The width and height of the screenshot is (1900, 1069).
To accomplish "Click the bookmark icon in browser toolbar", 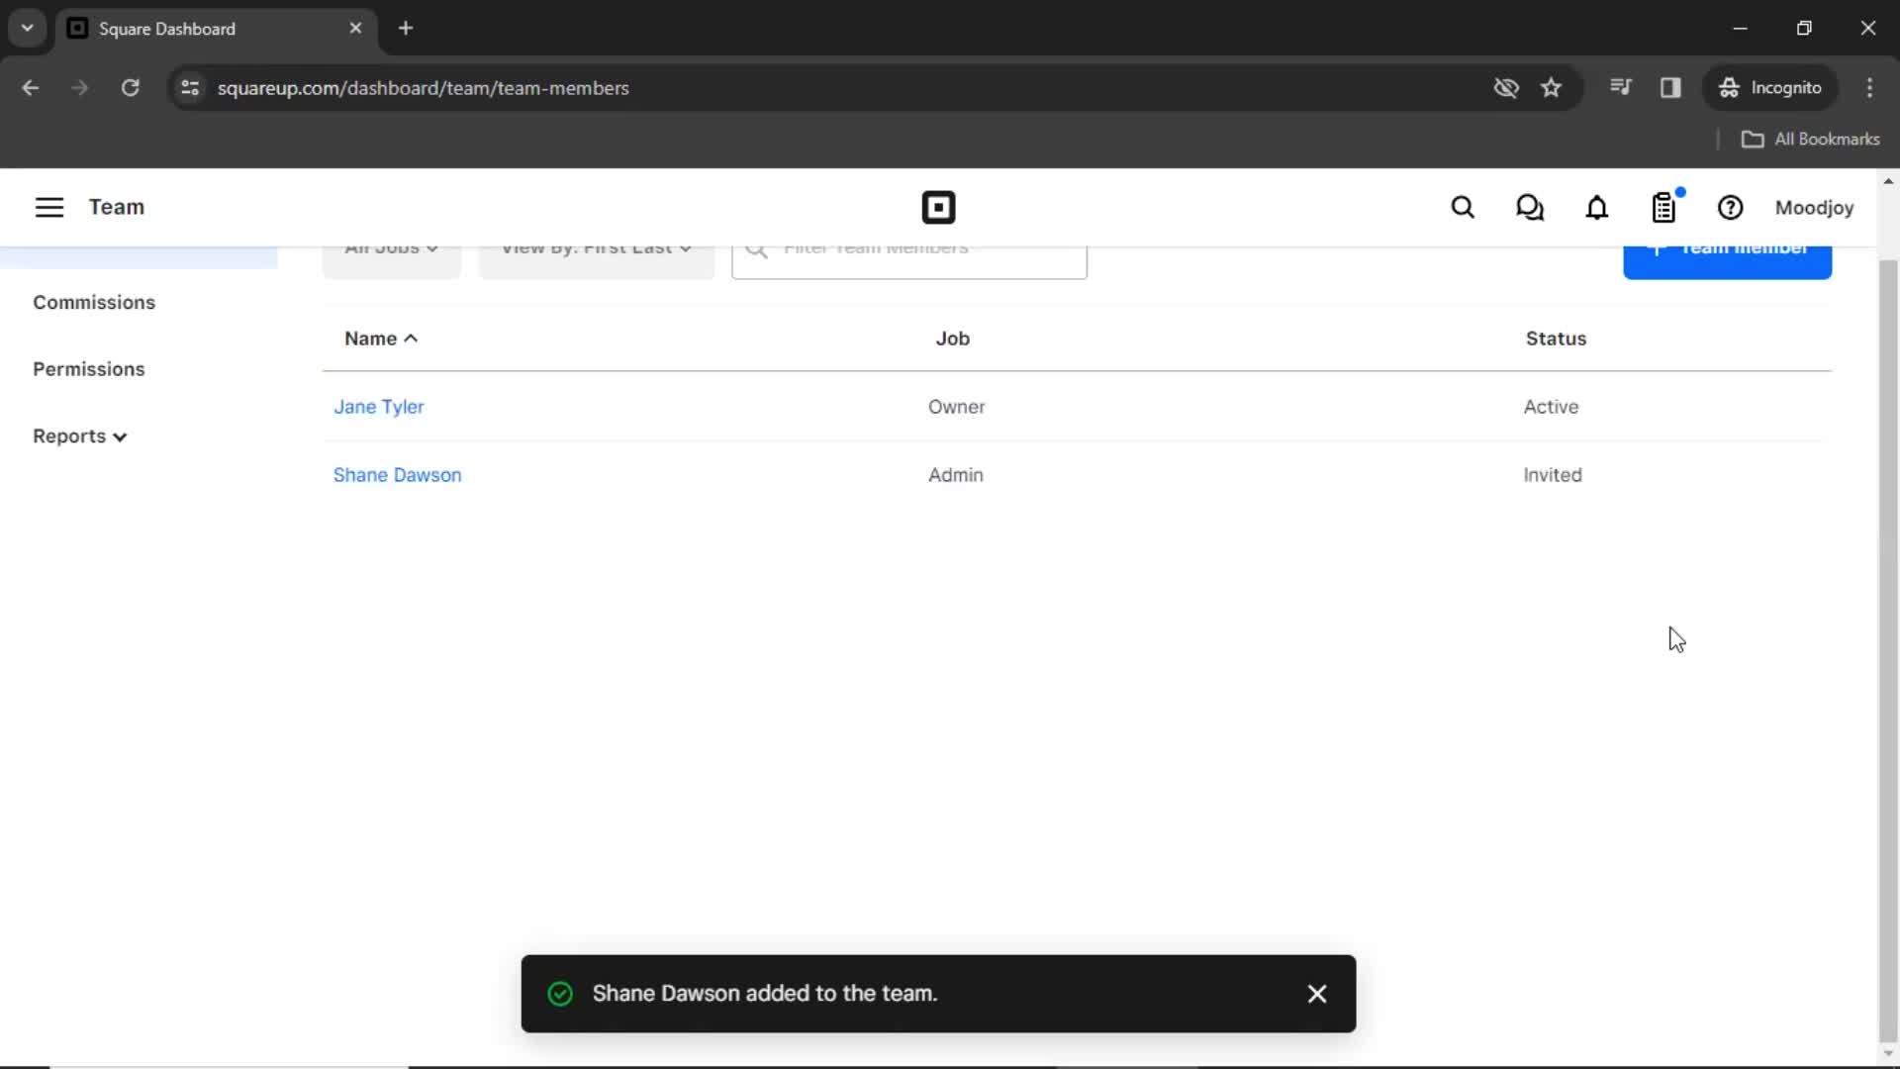I will coord(1552,87).
